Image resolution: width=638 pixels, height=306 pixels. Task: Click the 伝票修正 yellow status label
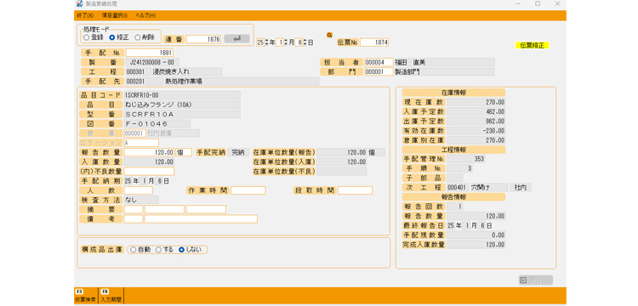533,46
